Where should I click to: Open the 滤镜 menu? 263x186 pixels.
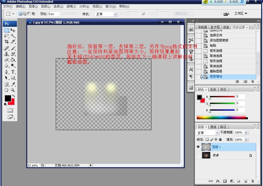[x=71, y=6]
